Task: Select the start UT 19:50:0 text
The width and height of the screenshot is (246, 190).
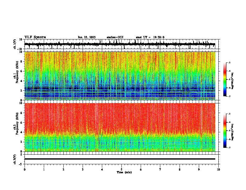Action: pos(150,37)
